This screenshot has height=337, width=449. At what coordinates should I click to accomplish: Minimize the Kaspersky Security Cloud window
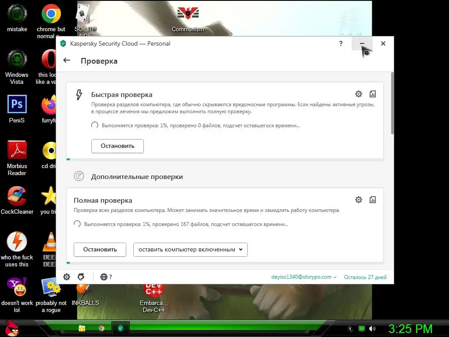(362, 43)
